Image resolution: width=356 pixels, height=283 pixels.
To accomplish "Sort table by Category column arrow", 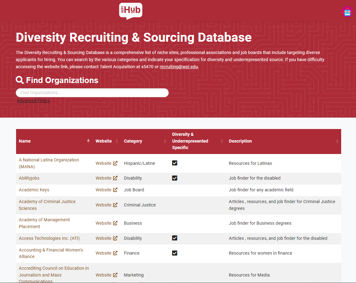I will click(x=165, y=141).
